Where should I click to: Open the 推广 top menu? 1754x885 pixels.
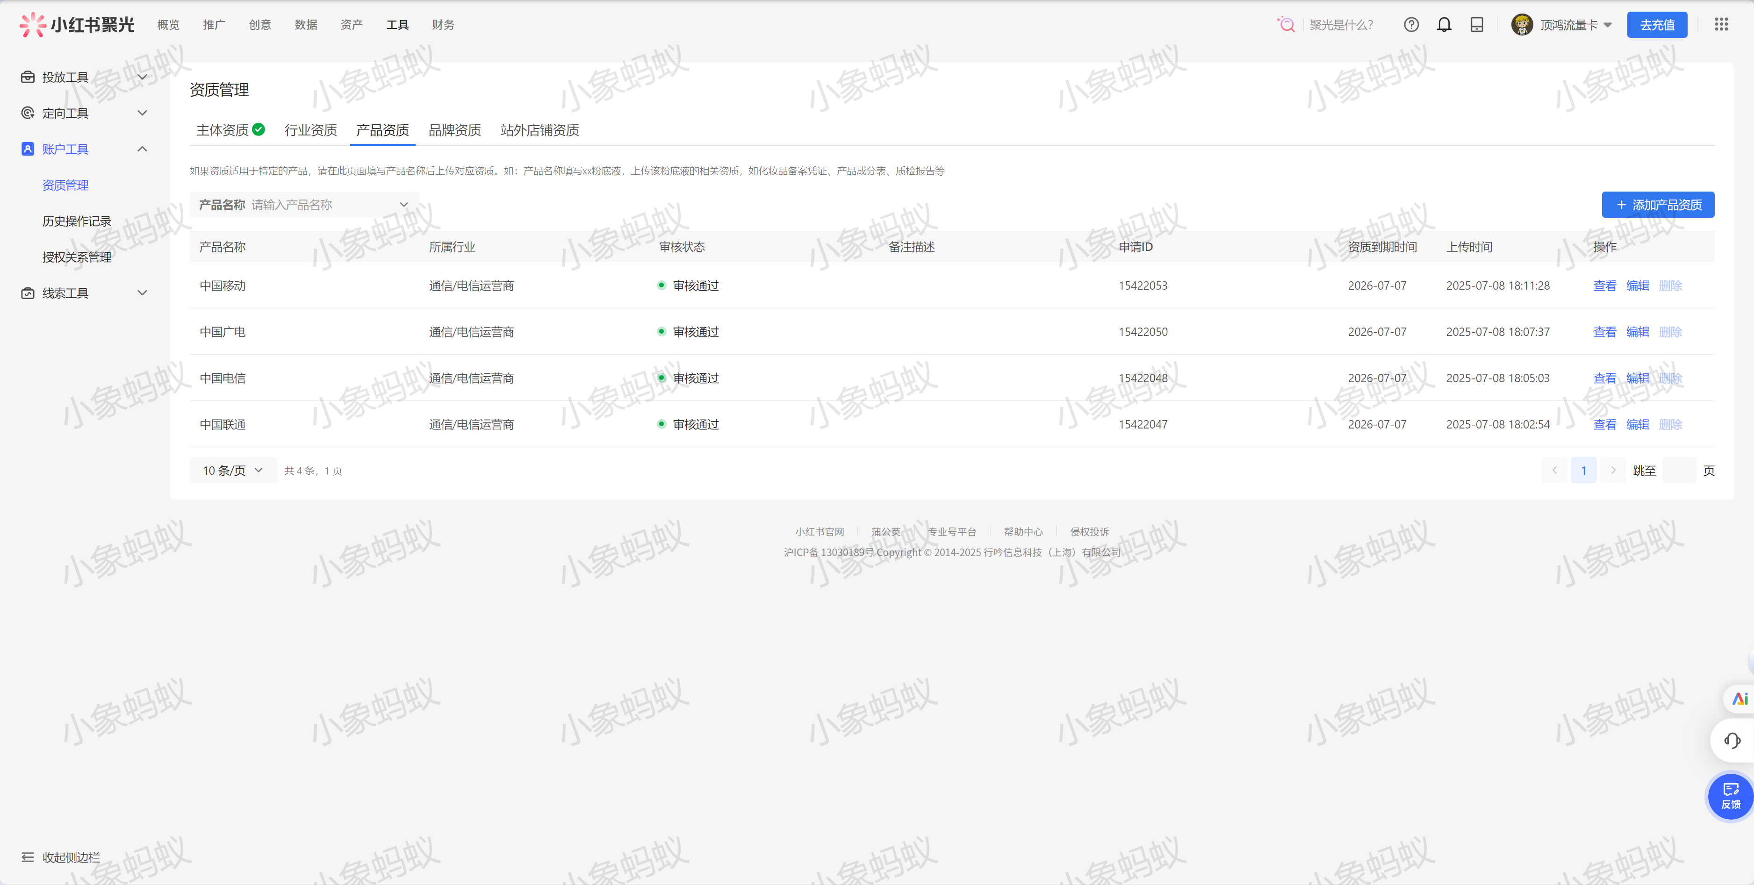(214, 24)
